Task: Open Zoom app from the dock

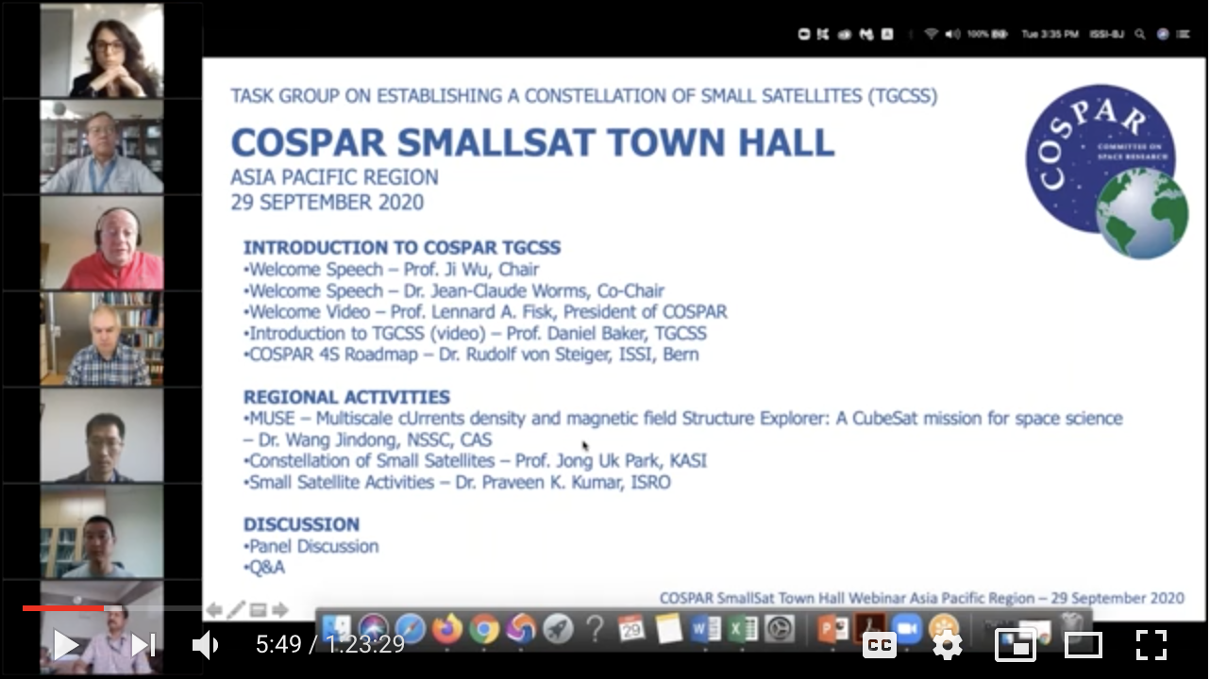Action: pyautogui.click(x=906, y=627)
